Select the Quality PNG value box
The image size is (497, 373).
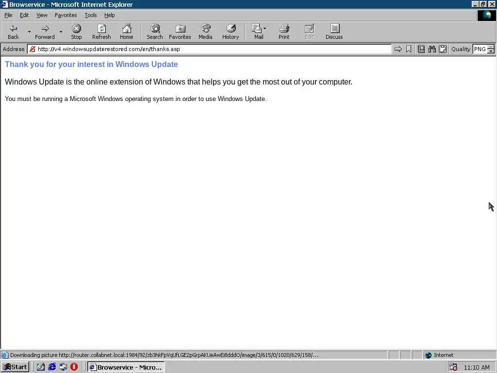click(480, 49)
